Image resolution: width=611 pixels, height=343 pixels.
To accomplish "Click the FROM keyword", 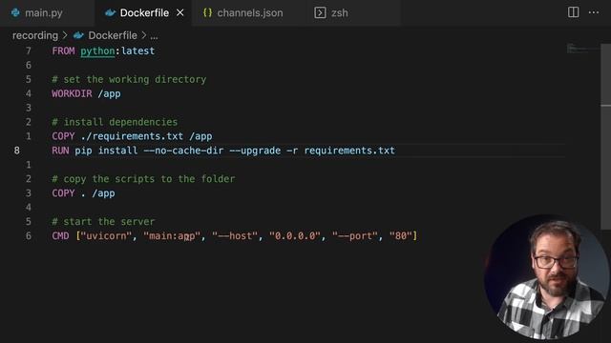I will click(63, 50).
